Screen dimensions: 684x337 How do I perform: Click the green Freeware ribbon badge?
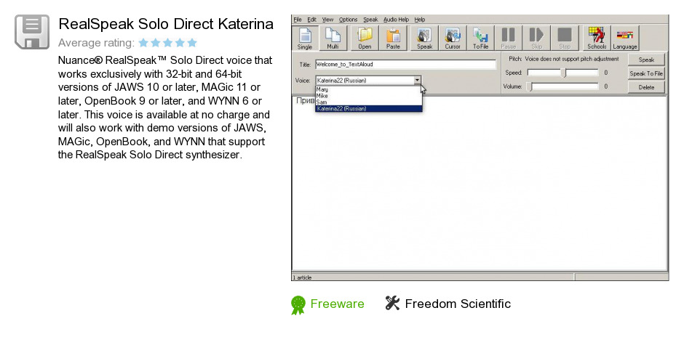(x=298, y=305)
